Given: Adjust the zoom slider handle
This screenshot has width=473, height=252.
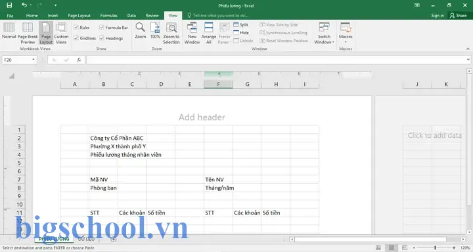Looking at the screenshot, I should pyautogui.click(x=435, y=247).
